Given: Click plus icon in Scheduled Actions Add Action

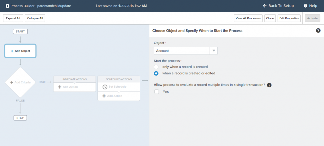Looking at the screenshot, I should point(104,96).
